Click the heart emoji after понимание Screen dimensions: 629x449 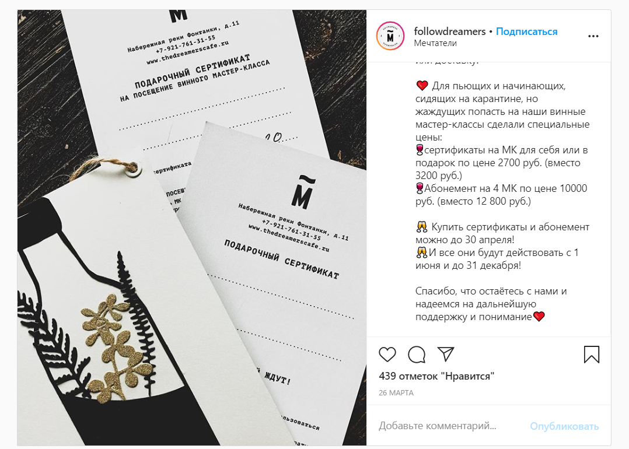pos(539,316)
